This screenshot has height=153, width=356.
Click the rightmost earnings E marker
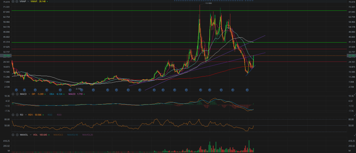click(248, 90)
